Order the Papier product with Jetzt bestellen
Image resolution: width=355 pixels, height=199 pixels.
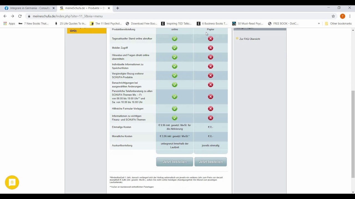click(x=211, y=162)
